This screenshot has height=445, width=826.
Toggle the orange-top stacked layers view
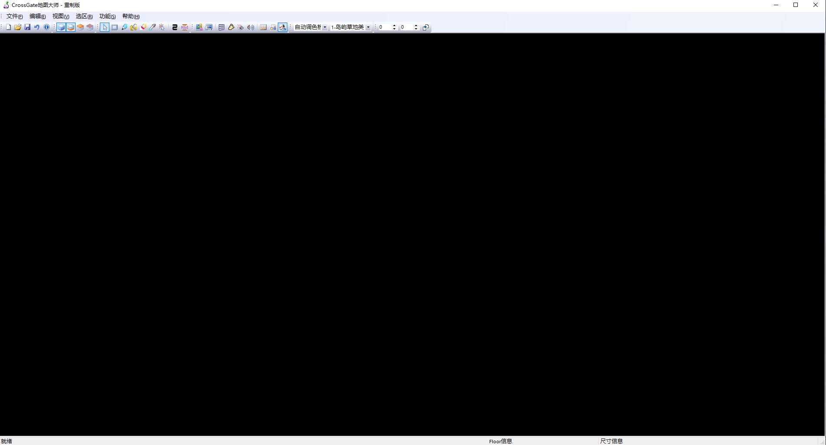pyautogui.click(x=80, y=27)
